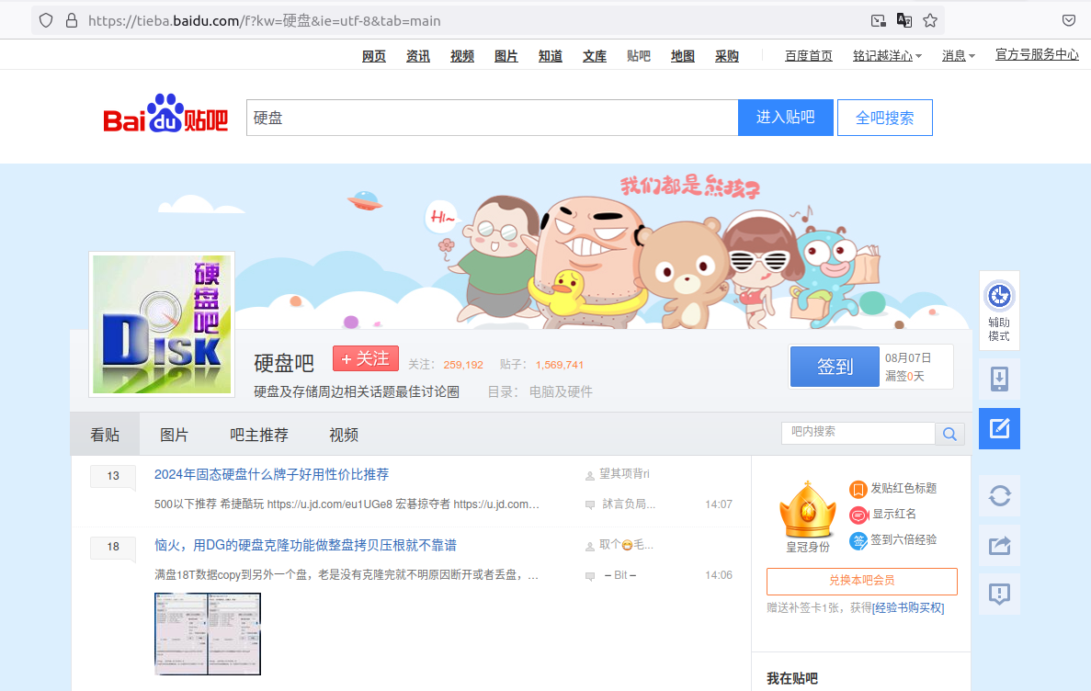Open post 2024年固态硬盘什么牌子好用性价比推荐
1091x691 pixels.
(x=271, y=474)
